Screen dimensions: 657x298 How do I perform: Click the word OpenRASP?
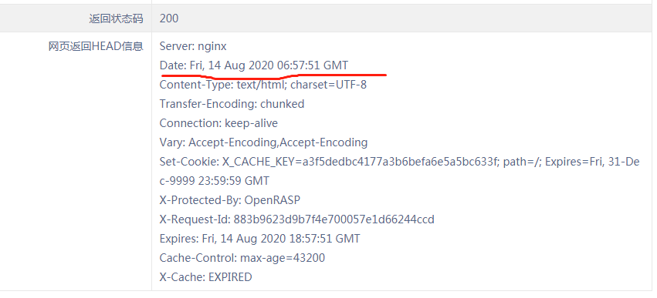tap(273, 200)
